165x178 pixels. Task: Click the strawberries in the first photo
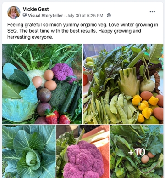tap(57, 117)
